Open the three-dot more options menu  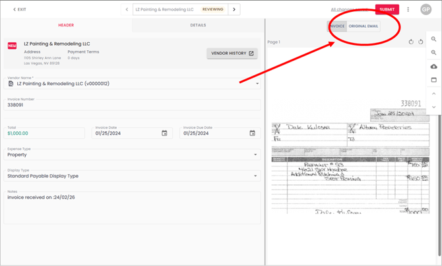tap(408, 9)
